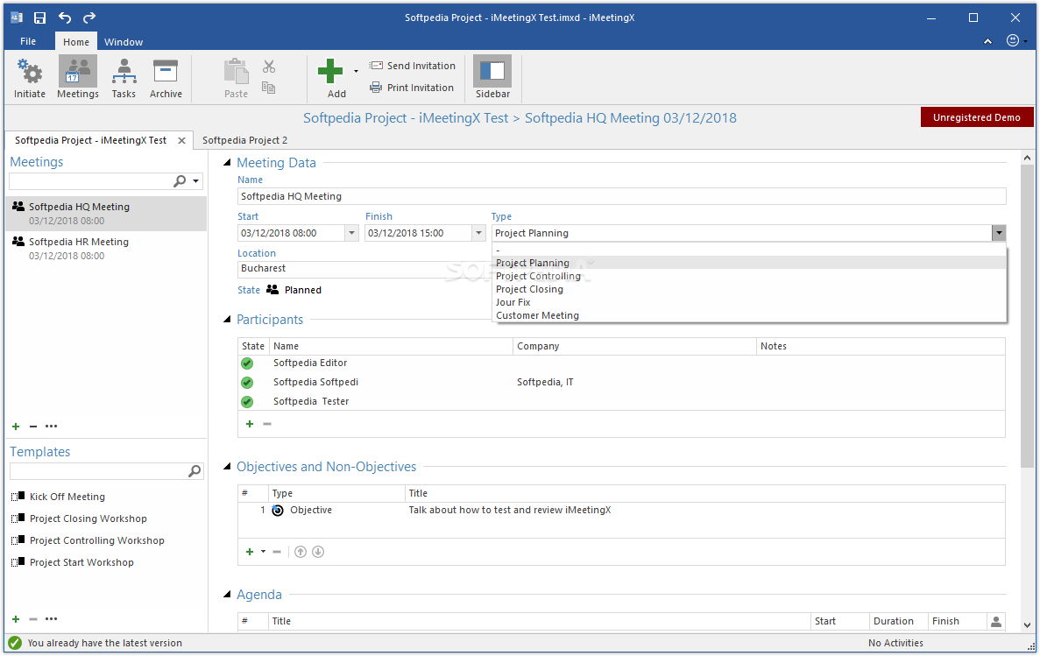Add a template with green plus
Viewport: 1040px width, 656px height.
click(16, 619)
